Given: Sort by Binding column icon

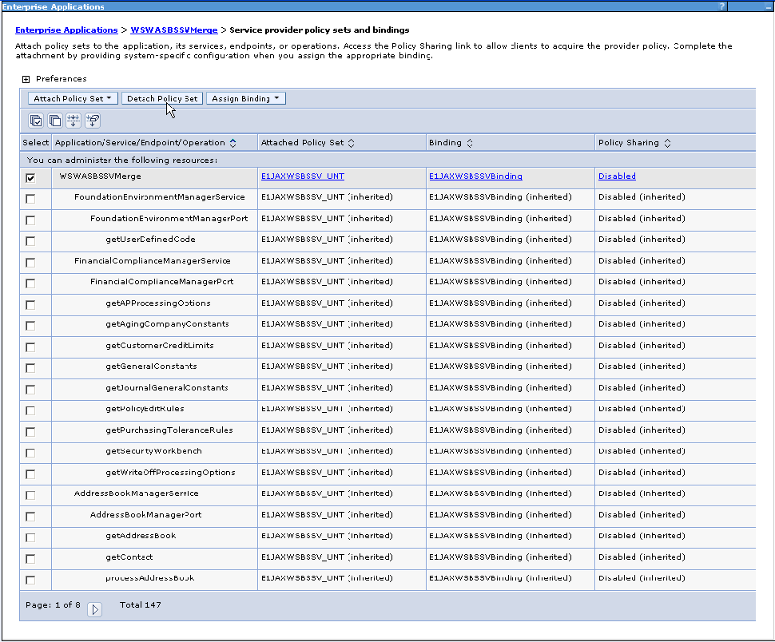Looking at the screenshot, I should tap(470, 144).
